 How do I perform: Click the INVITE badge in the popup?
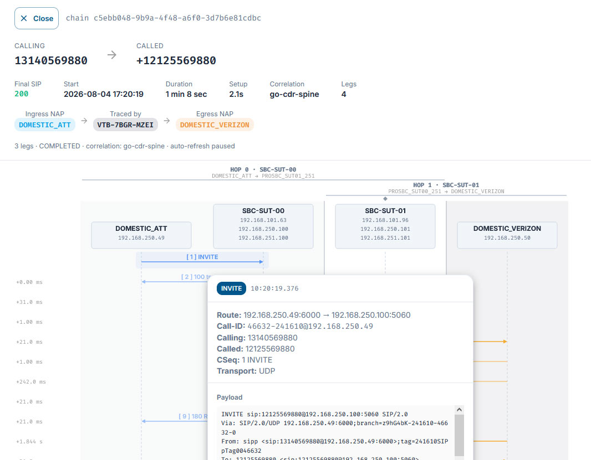click(231, 288)
